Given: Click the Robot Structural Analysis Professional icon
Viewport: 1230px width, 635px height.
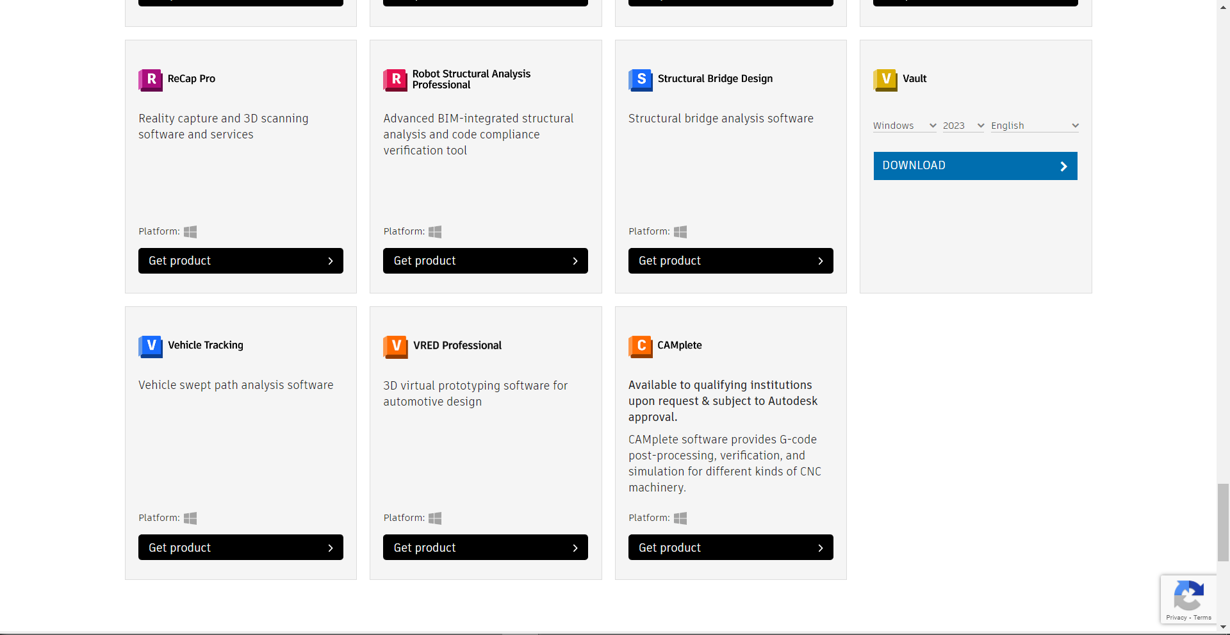Looking at the screenshot, I should pos(395,79).
